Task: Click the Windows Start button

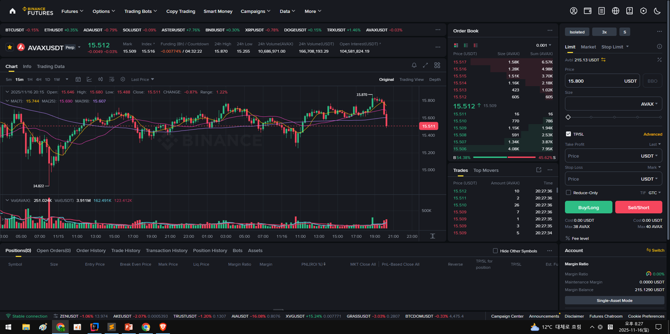Action: (8, 327)
